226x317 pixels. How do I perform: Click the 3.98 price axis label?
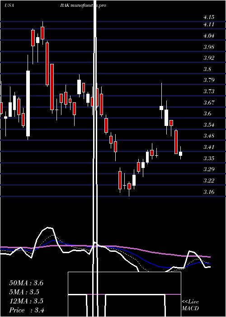[x=209, y=47]
